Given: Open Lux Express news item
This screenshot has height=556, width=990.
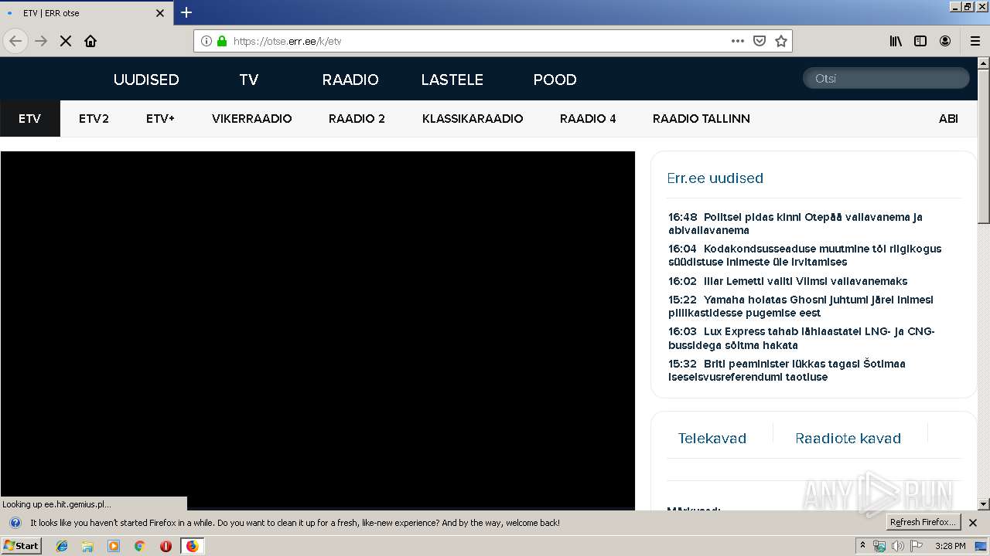Looking at the screenshot, I should click(801, 338).
